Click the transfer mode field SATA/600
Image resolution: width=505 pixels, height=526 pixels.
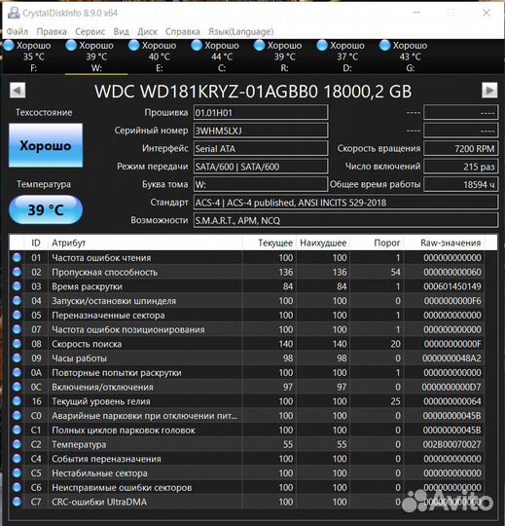[261, 167]
